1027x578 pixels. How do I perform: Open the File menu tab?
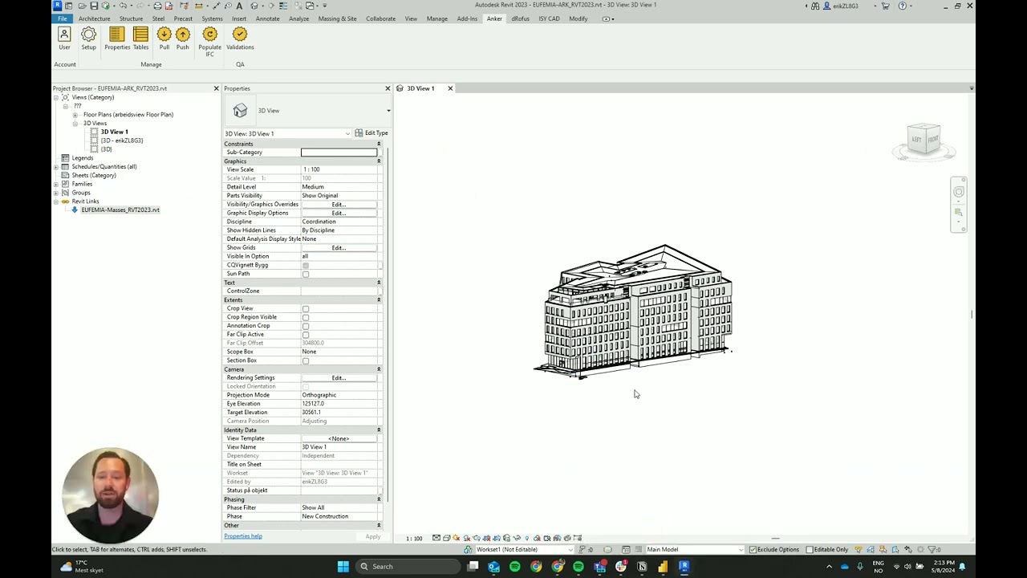pos(62,18)
